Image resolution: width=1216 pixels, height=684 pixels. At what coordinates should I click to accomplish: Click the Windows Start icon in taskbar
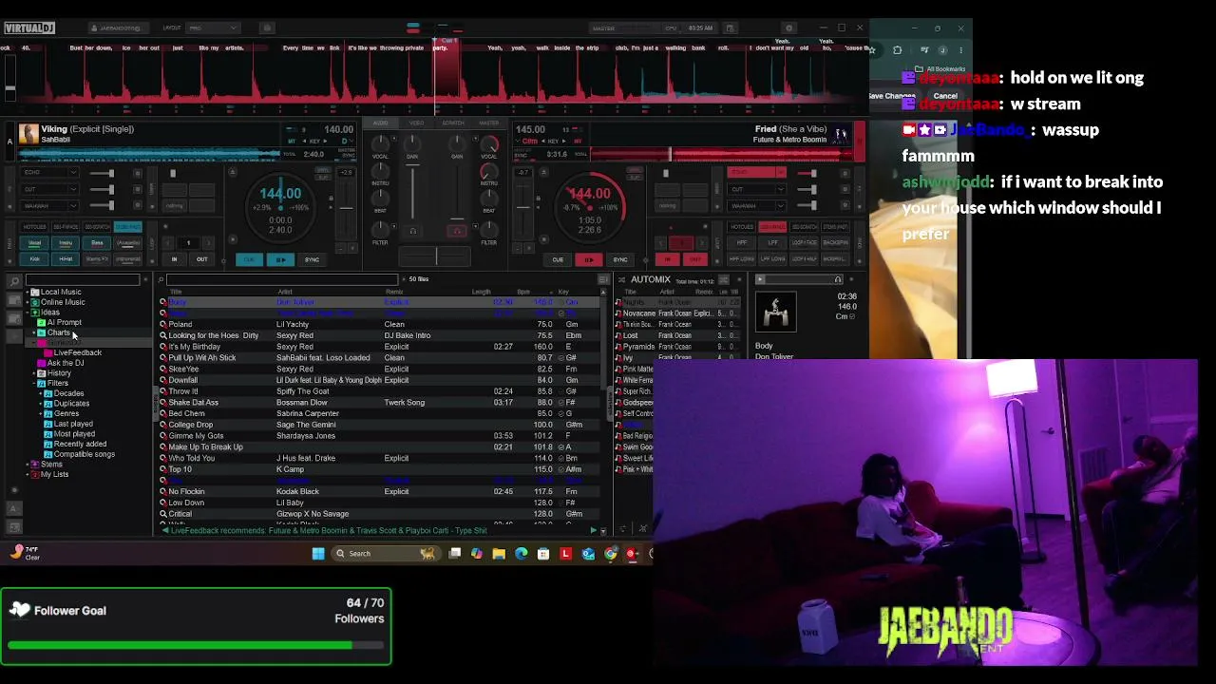pos(318,553)
